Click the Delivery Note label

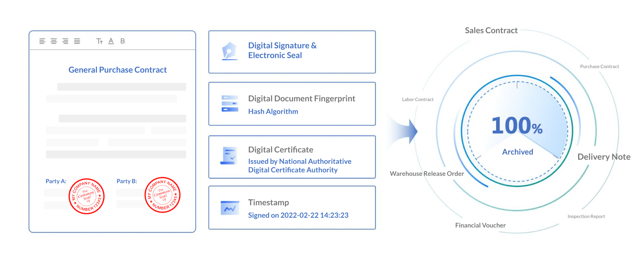pyautogui.click(x=604, y=157)
